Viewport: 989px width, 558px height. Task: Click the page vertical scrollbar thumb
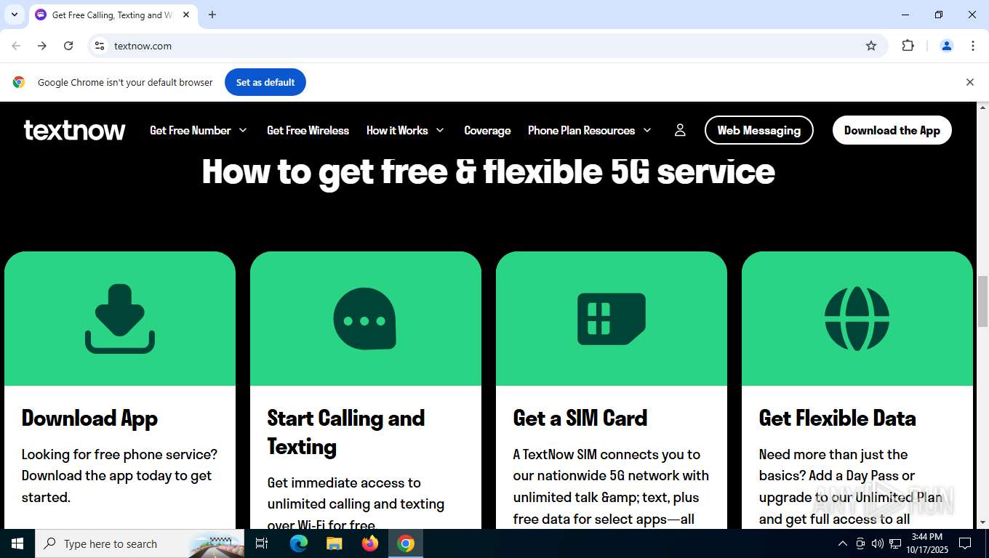point(982,301)
